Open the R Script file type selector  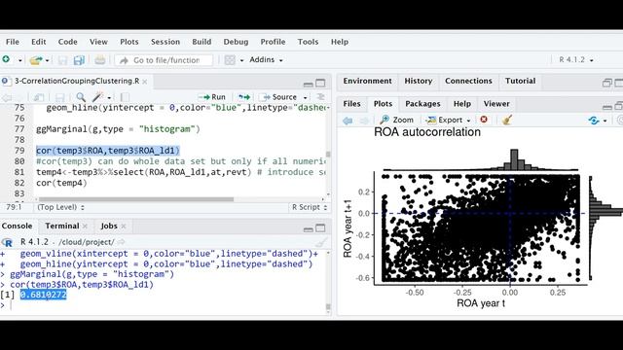click(x=310, y=207)
